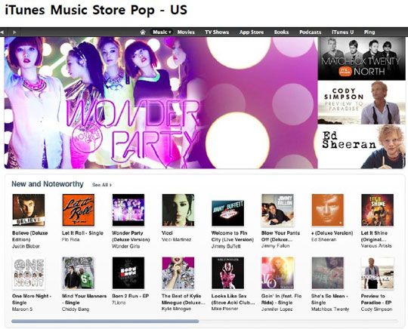
Task: Open the Ed Sheeran promo banner
Action: 361,147
